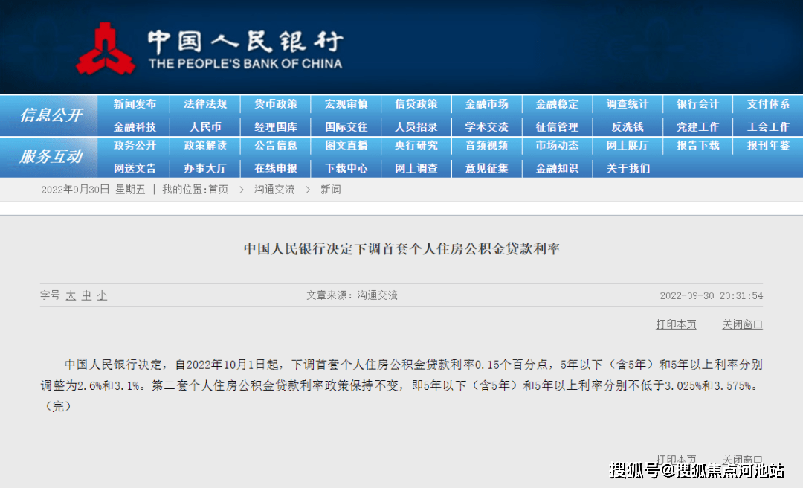Click the article headline about 公积金贷款利率
Screen dimensions: 803x488
click(x=401, y=248)
